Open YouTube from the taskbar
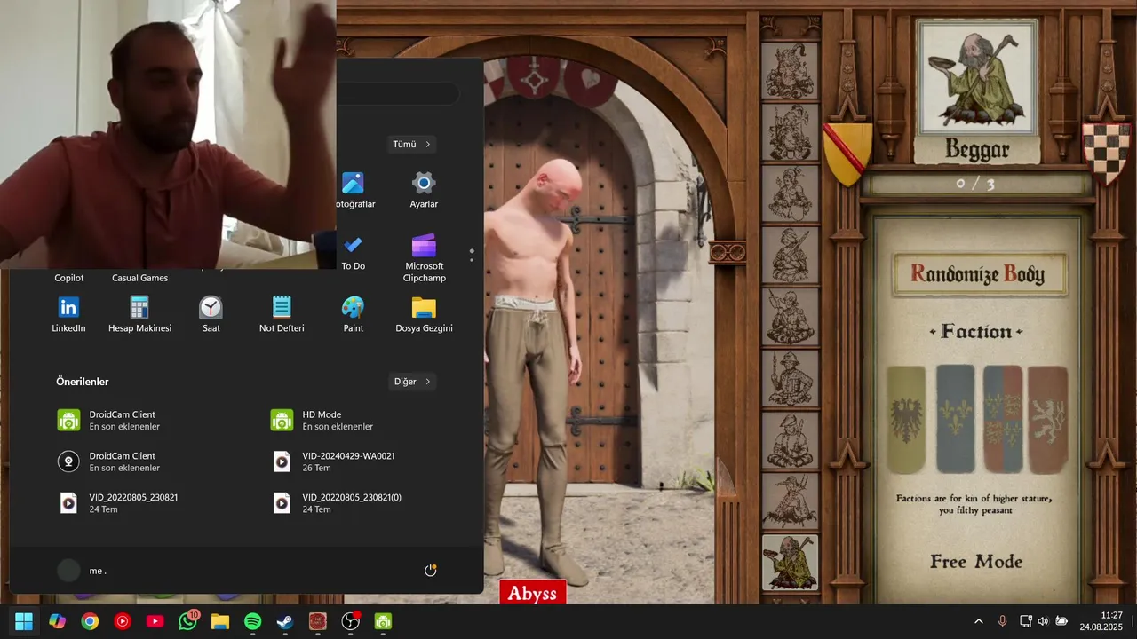This screenshot has width=1137, height=639. [x=155, y=621]
